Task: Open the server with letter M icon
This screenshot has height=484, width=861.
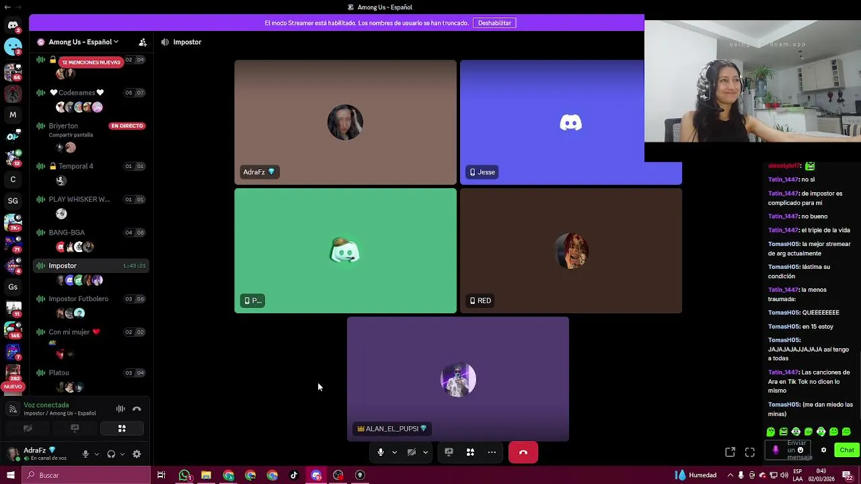Action: coord(13,115)
